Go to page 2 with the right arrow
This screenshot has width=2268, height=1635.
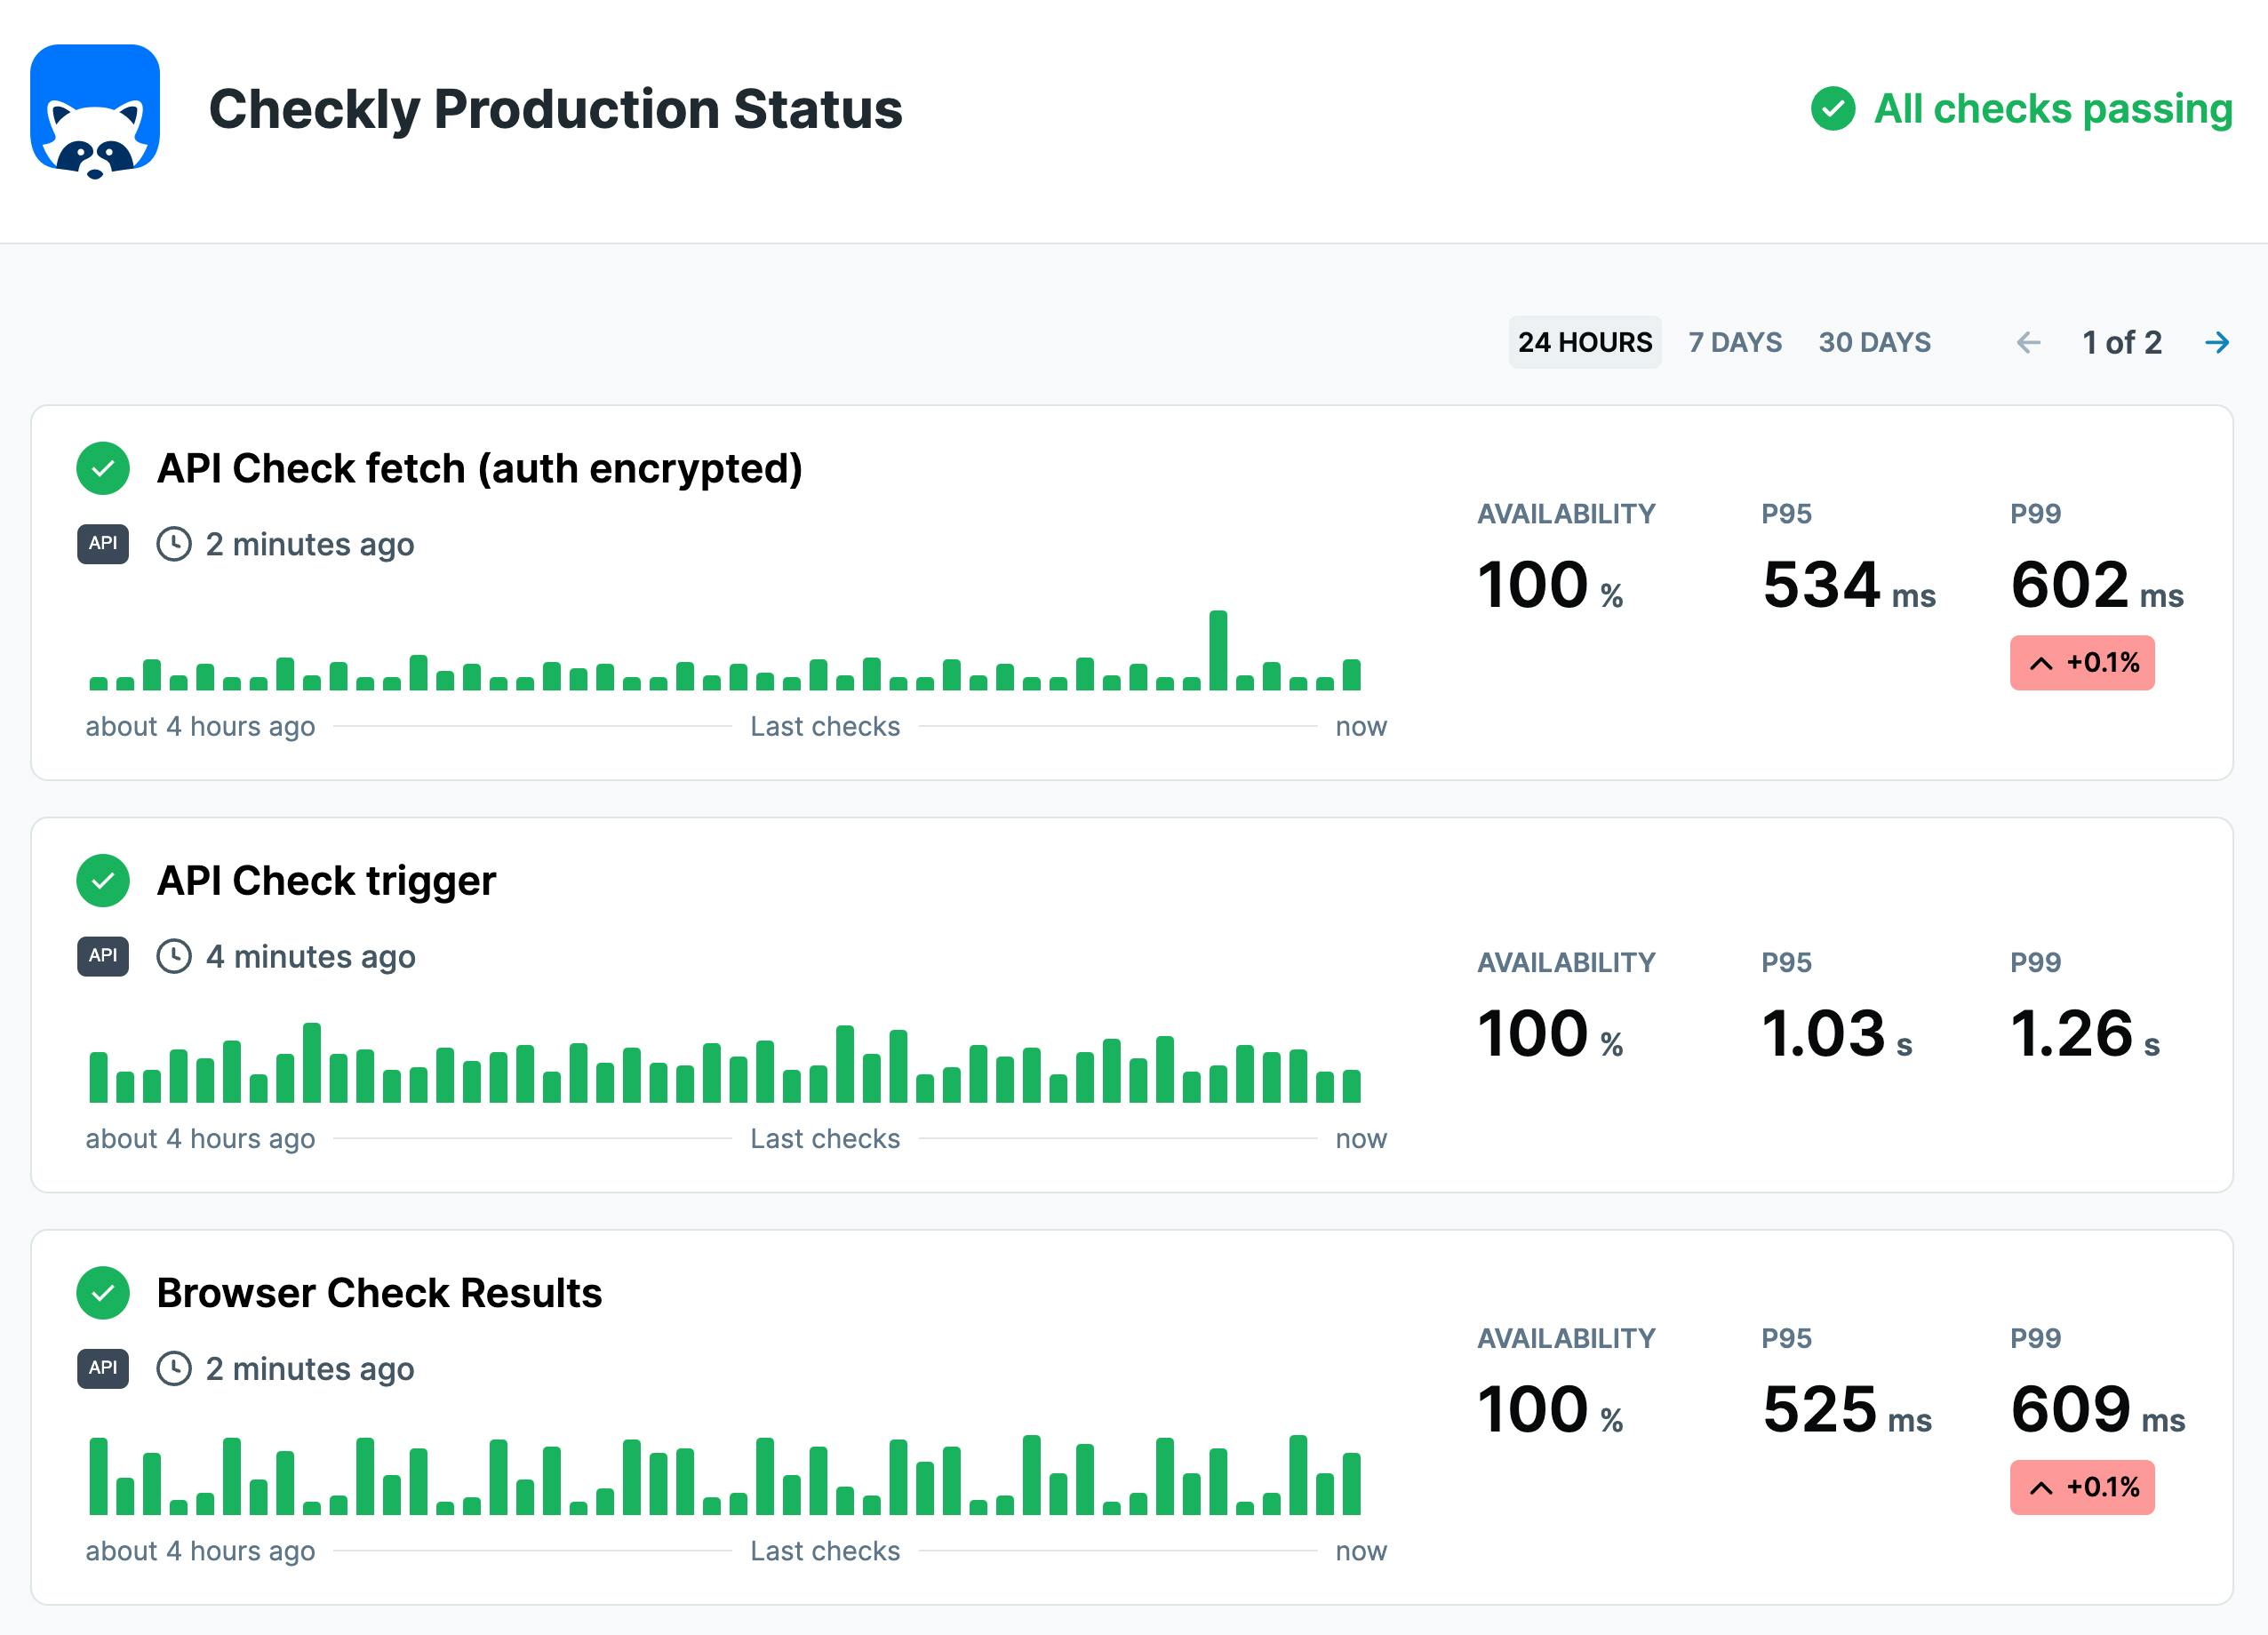pos(2218,342)
